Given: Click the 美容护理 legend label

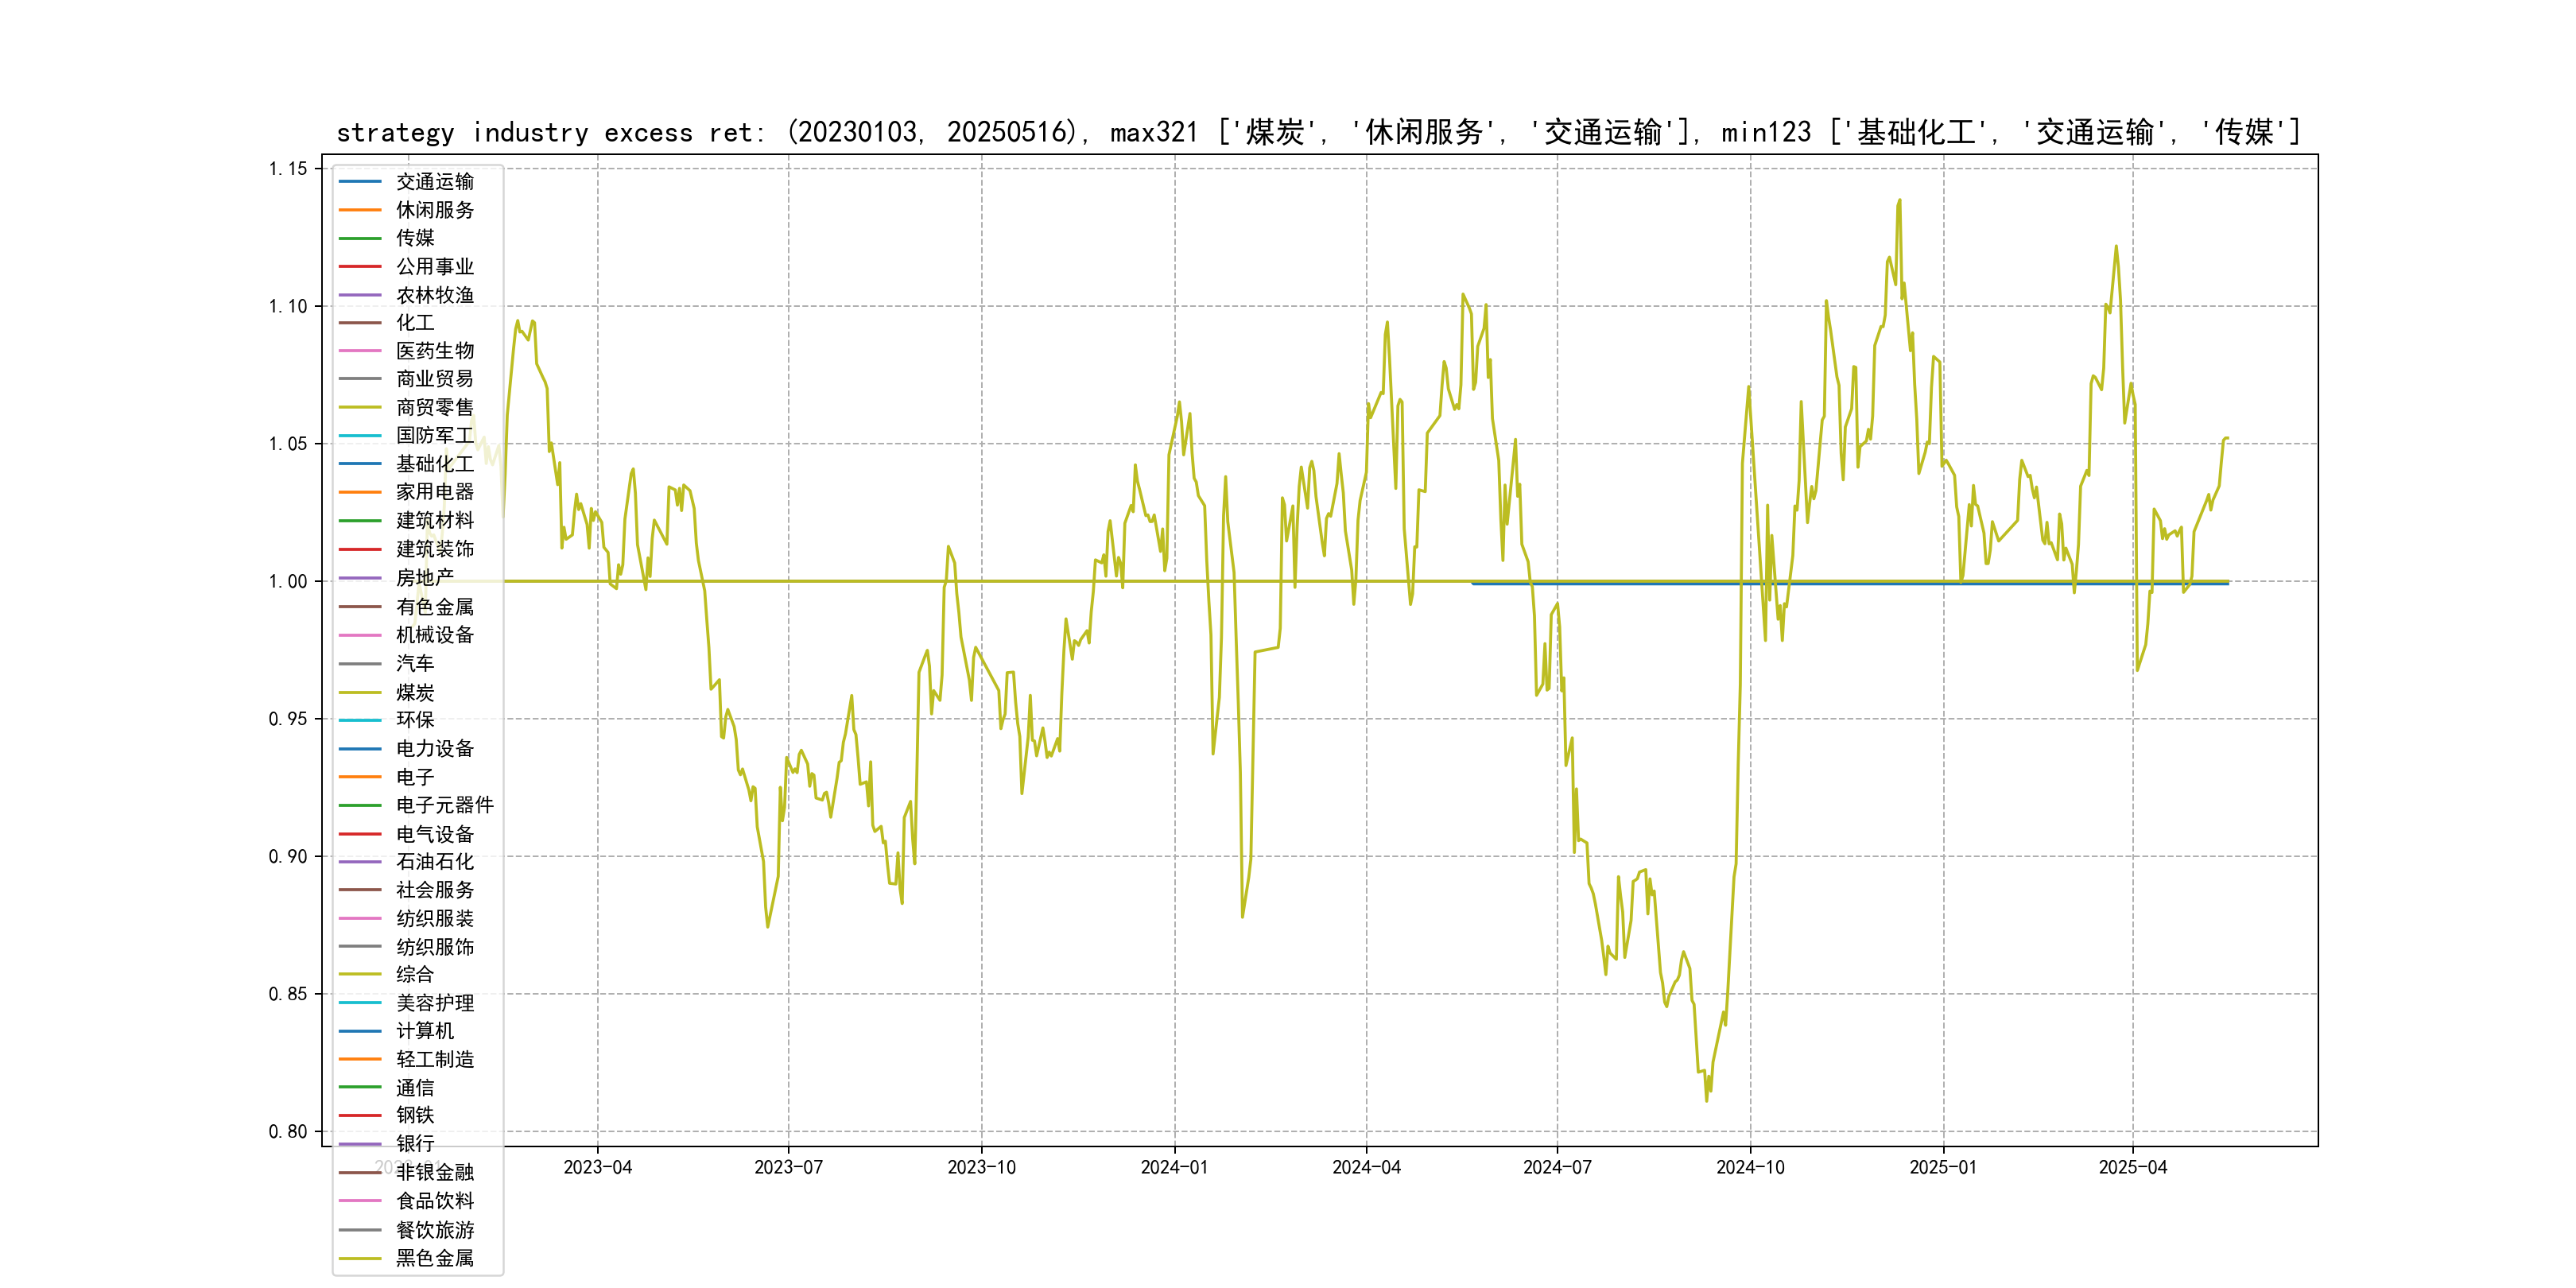Looking at the screenshot, I should point(435,1003).
